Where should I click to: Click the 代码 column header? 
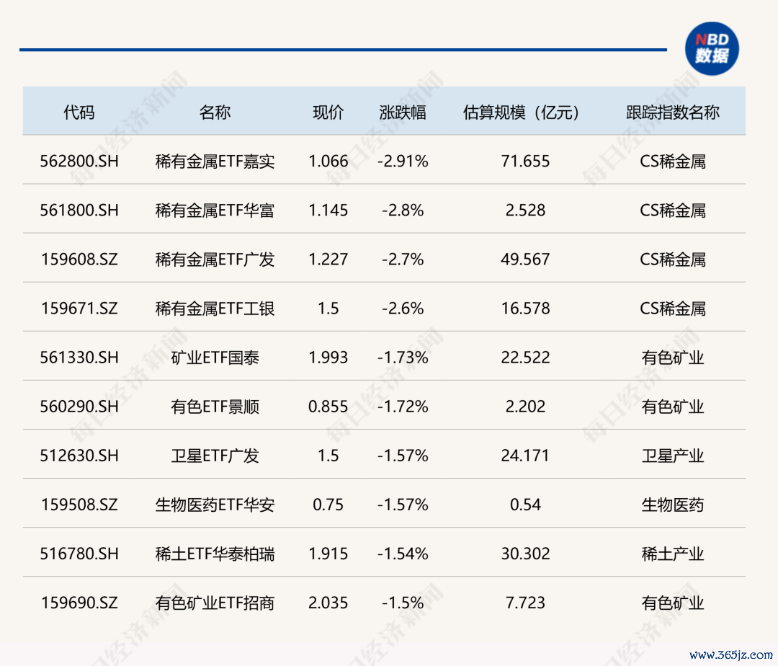[79, 112]
